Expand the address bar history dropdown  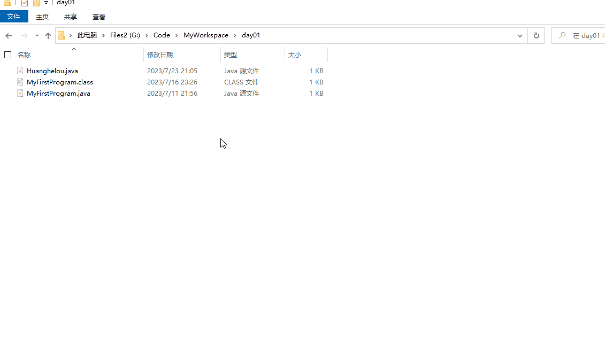(x=519, y=36)
